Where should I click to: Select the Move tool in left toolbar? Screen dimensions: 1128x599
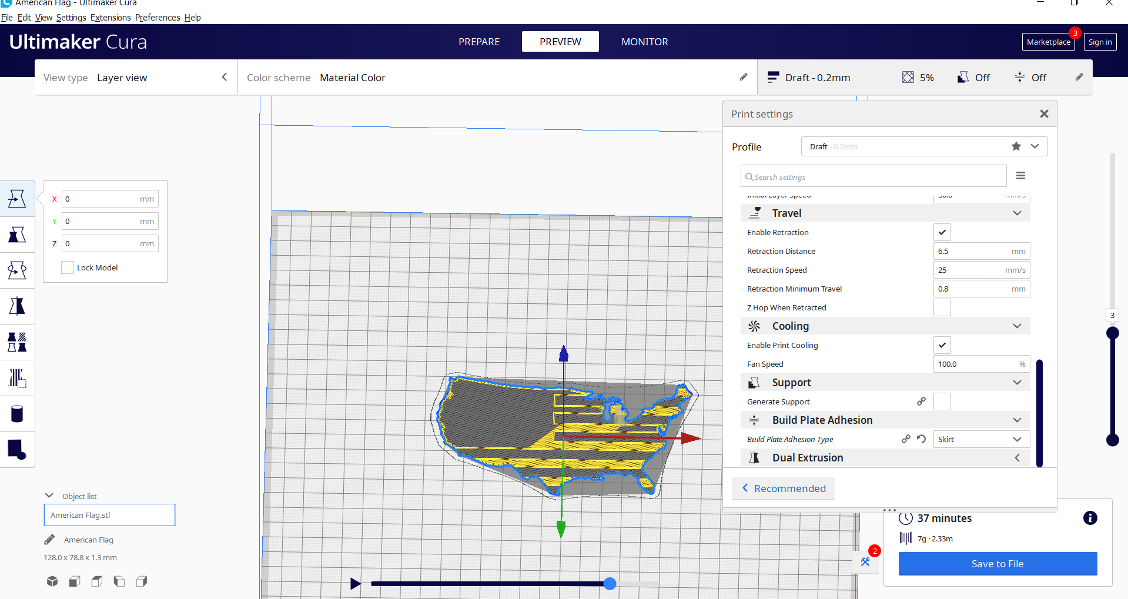tap(17, 199)
